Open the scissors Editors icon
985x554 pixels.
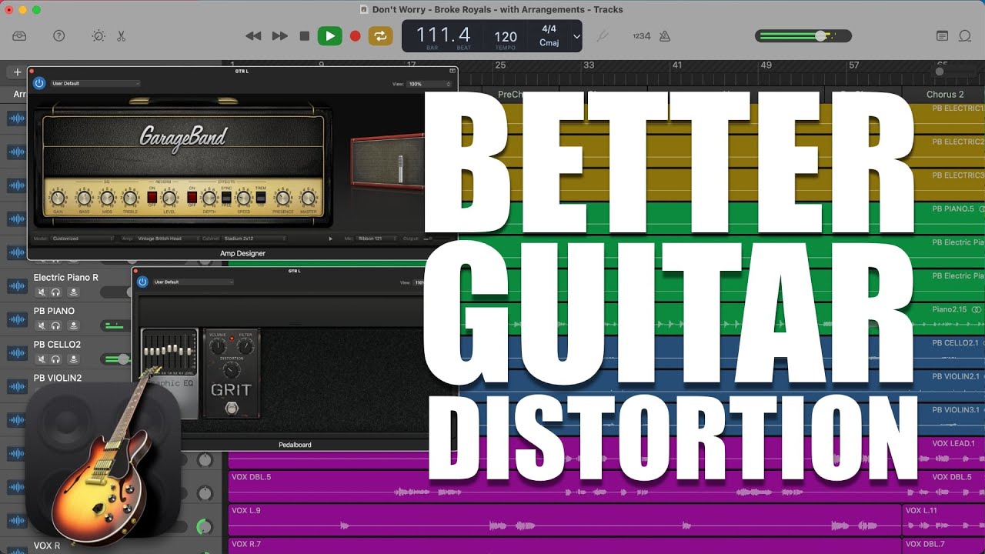(121, 35)
